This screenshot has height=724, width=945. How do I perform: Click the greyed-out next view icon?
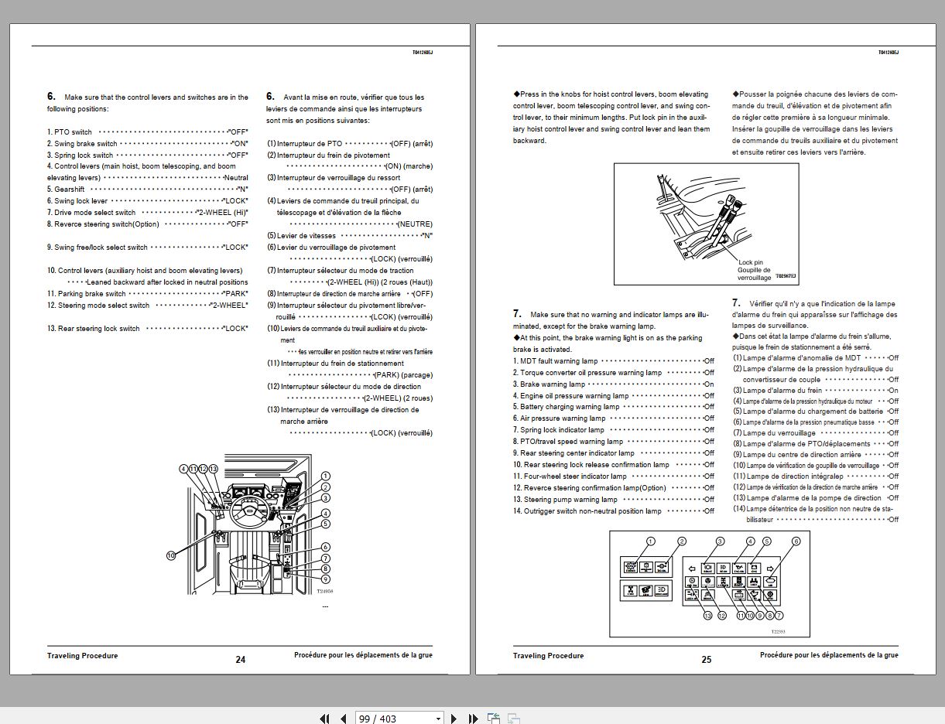tap(512, 719)
